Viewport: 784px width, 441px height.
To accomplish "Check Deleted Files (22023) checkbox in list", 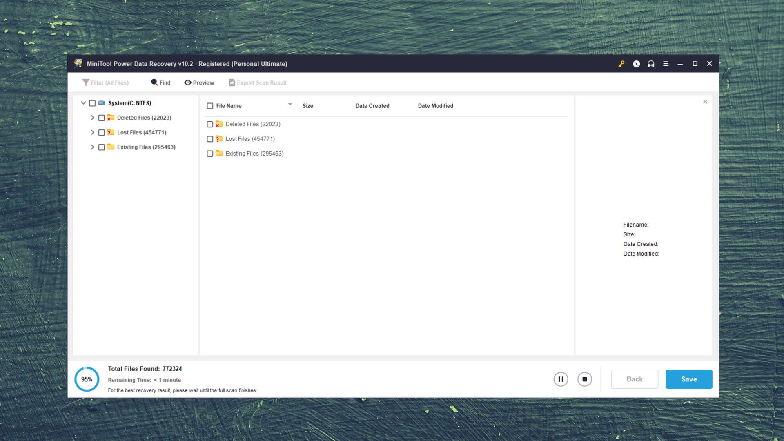I will (x=210, y=125).
